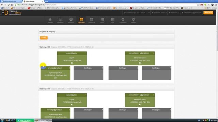Select prosvant@ya.ru card in the $20 matrix
The width and height of the screenshot is (218, 122).
(72, 58)
